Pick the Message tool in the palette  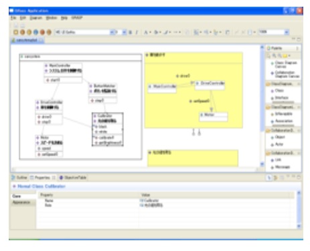coord(282,167)
